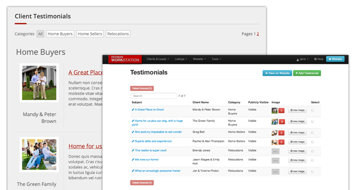The width and height of the screenshot is (356, 190).
Task: Remove Greg Bell's testimonial image
Action: pos(281,133)
